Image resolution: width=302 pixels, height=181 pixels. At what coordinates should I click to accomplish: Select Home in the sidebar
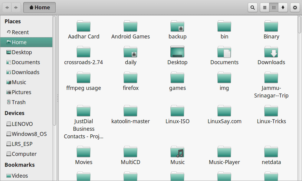tap(26, 42)
